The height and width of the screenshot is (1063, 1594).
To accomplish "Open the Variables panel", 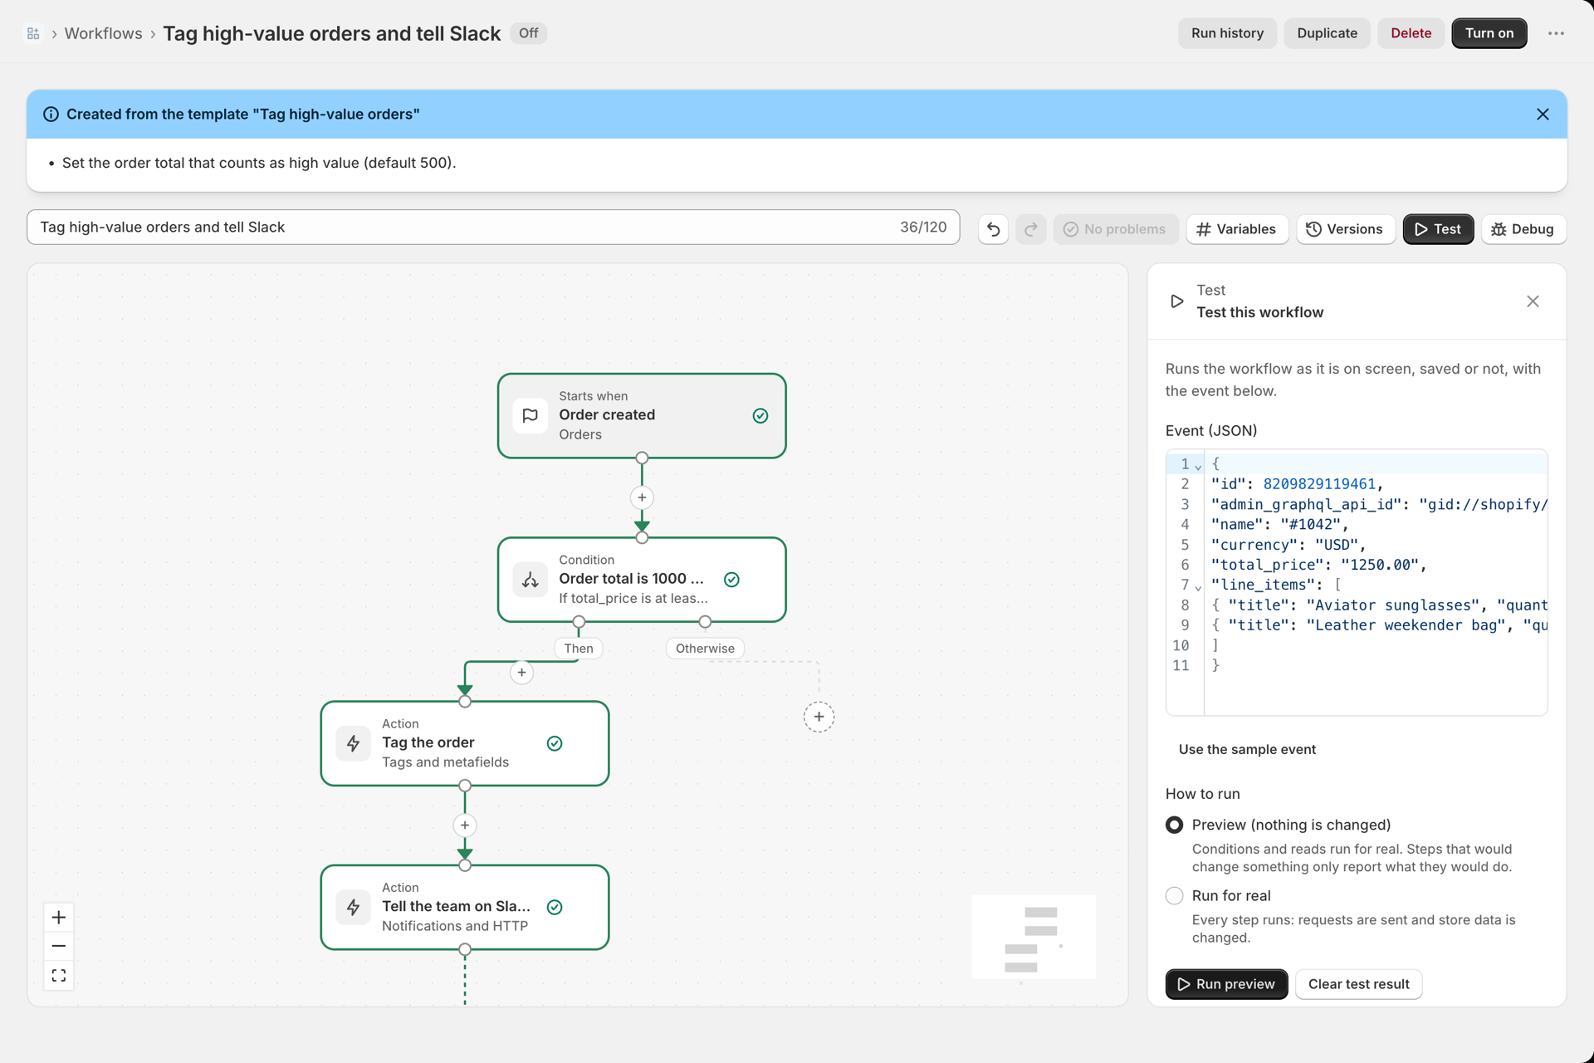I will pyautogui.click(x=1236, y=229).
